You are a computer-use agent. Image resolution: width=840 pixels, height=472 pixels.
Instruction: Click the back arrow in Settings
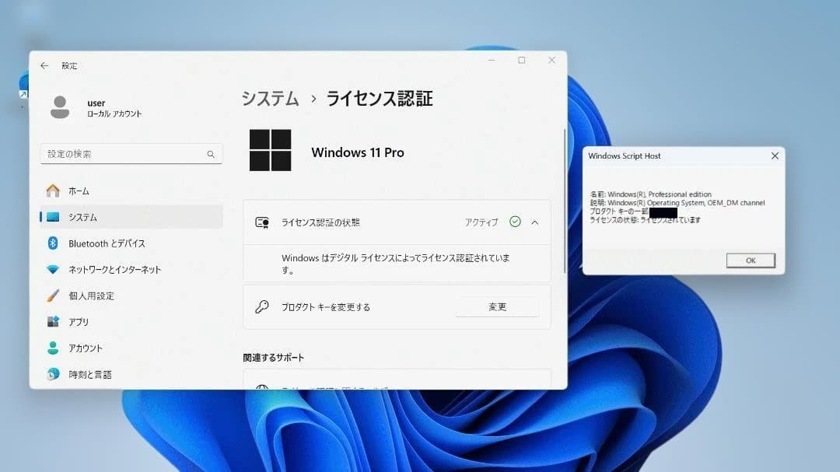click(44, 65)
